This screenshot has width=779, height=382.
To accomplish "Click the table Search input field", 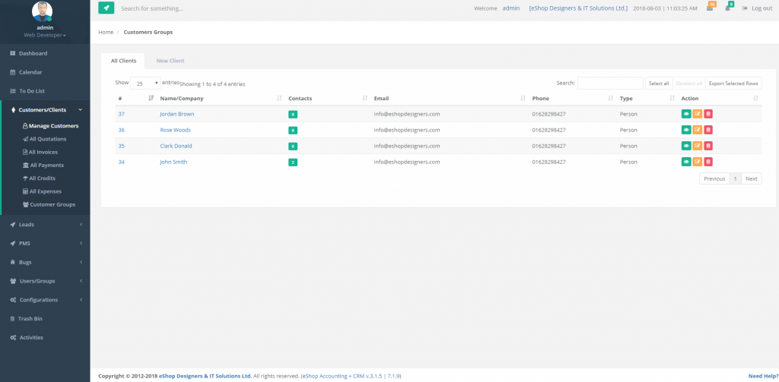I will [x=609, y=83].
